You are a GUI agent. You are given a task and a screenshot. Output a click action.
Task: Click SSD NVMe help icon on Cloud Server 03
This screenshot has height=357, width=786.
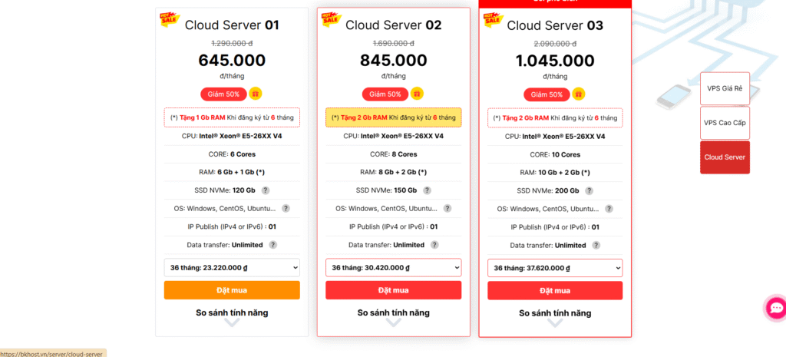589,190
